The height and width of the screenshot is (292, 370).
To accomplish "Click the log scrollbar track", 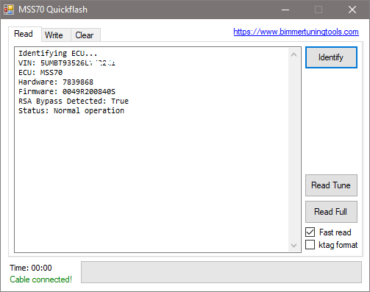I will pos(294,150).
